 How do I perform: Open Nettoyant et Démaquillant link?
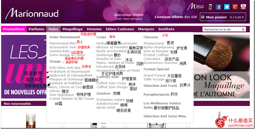[71, 75]
